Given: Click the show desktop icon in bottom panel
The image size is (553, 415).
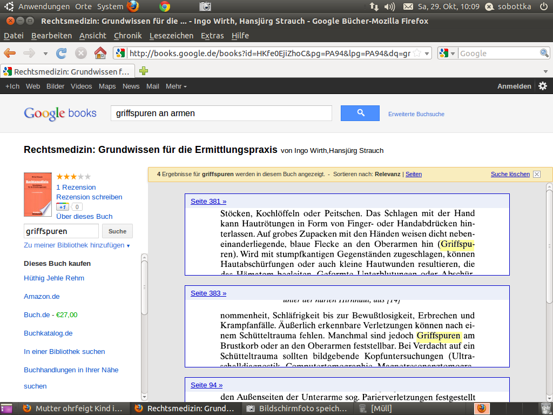Looking at the screenshot, I should click(6, 409).
